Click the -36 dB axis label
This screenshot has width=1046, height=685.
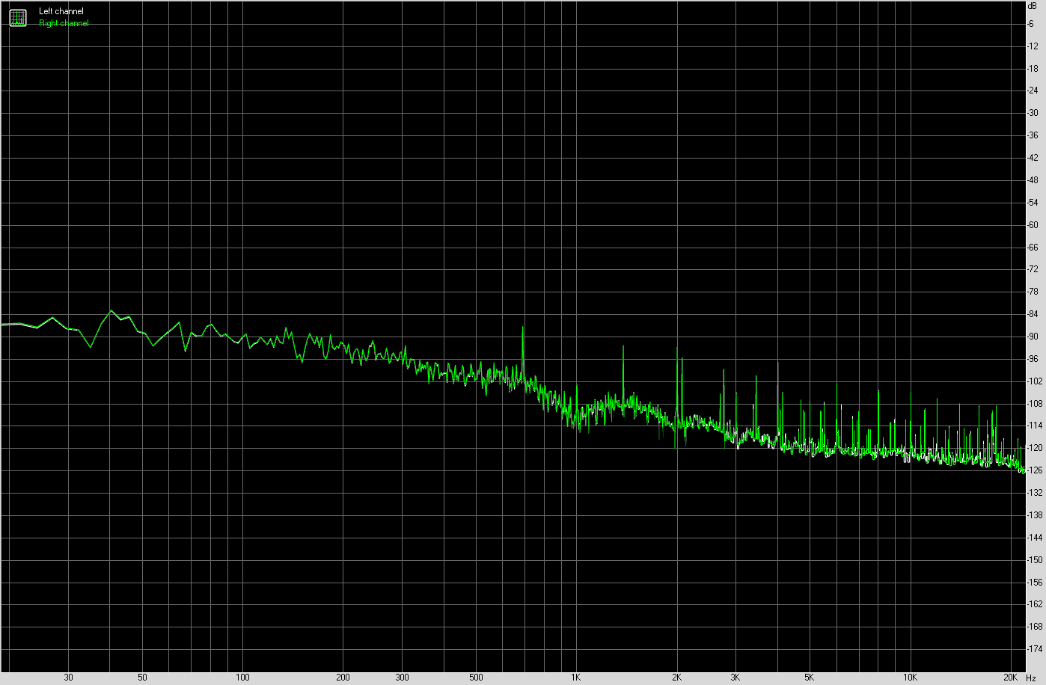[x=1033, y=135]
